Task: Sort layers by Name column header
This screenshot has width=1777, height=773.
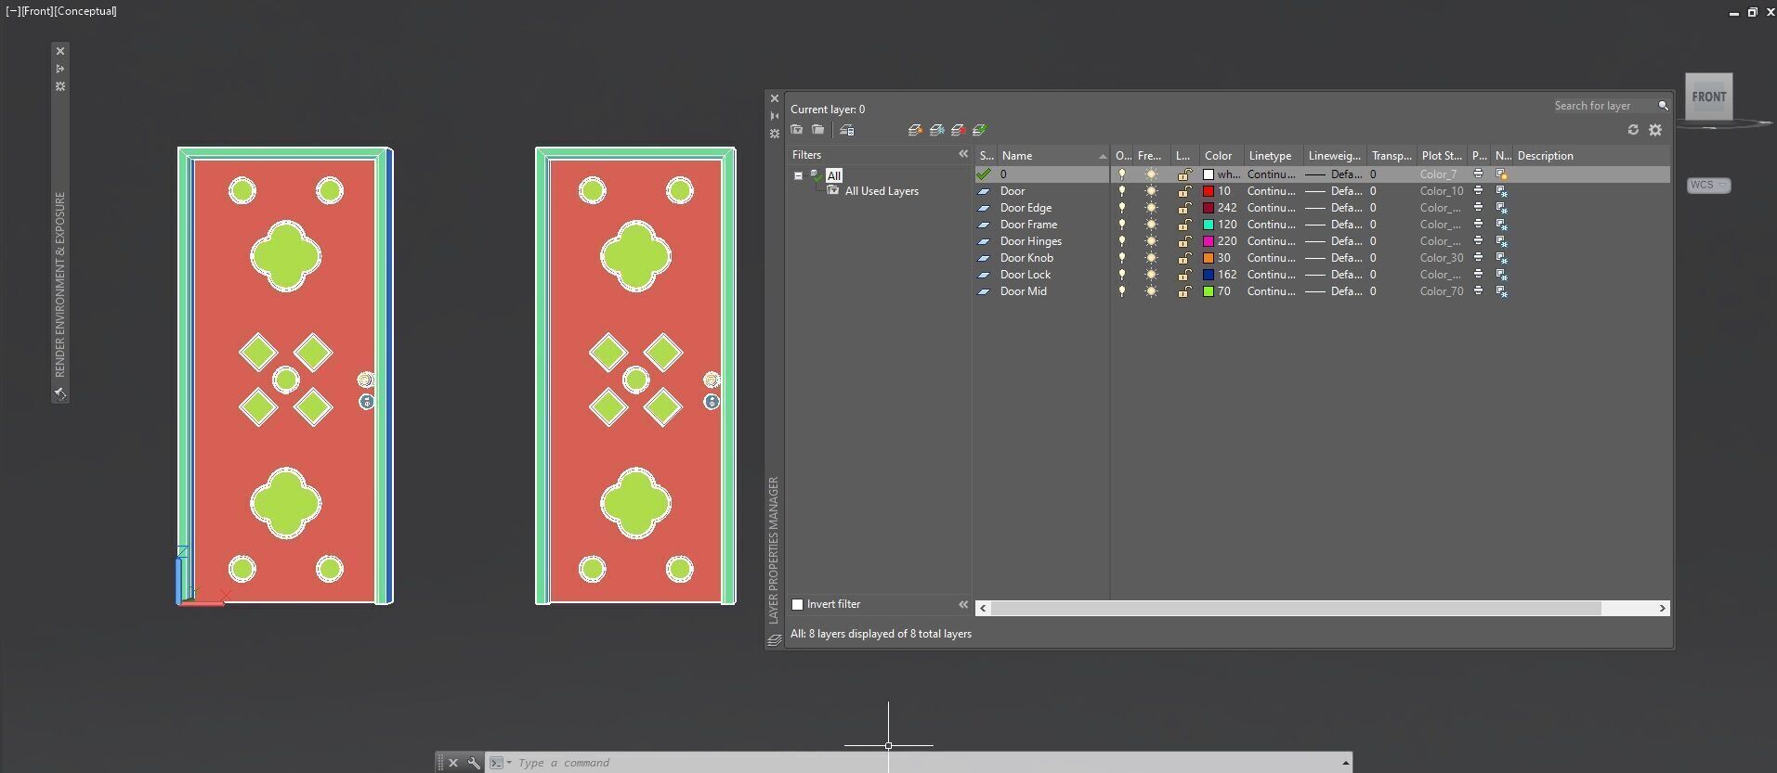Action: pos(1053,156)
